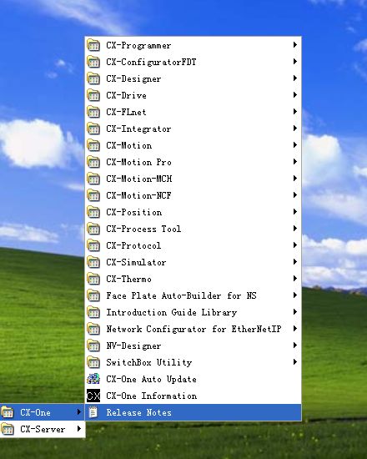
Task: Expand the CX-Integrator submenu arrow
Action: pyautogui.click(x=295, y=129)
